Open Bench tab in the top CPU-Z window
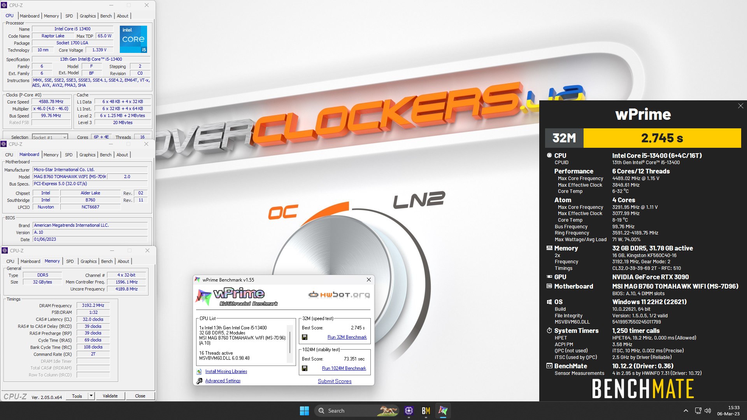Screen dimensions: 747x420 pyautogui.click(x=106, y=16)
